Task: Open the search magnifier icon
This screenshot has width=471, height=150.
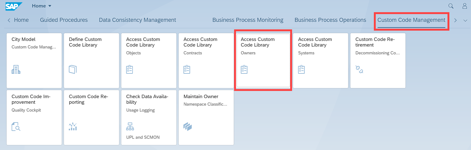Action: pyautogui.click(x=451, y=6)
